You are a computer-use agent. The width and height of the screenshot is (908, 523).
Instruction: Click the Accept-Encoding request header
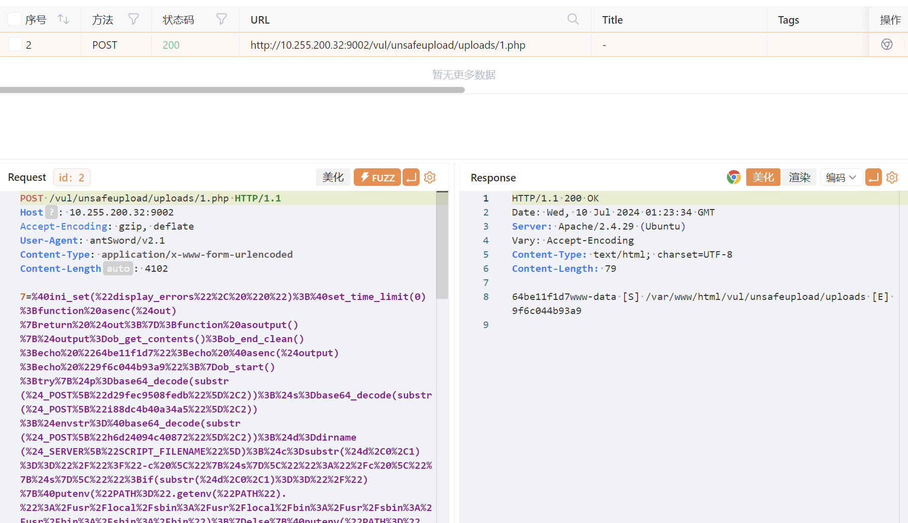click(107, 226)
